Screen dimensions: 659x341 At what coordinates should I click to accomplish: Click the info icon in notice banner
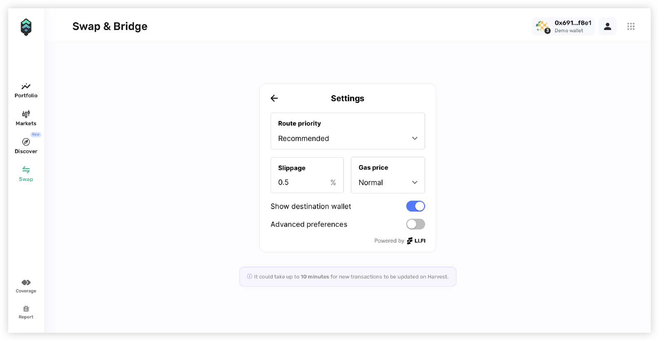pyautogui.click(x=250, y=276)
